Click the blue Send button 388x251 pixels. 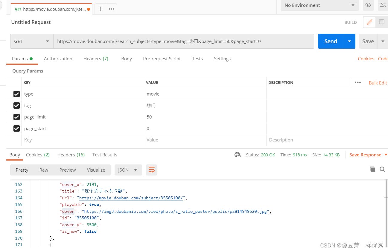click(331, 41)
